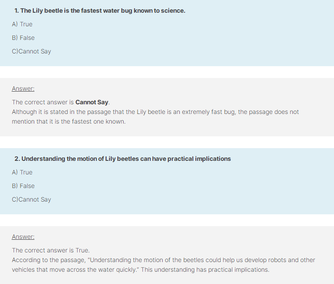The image size is (334, 284).
Task: Choose C)Cannot Say for question 2
Action: [x=32, y=199]
